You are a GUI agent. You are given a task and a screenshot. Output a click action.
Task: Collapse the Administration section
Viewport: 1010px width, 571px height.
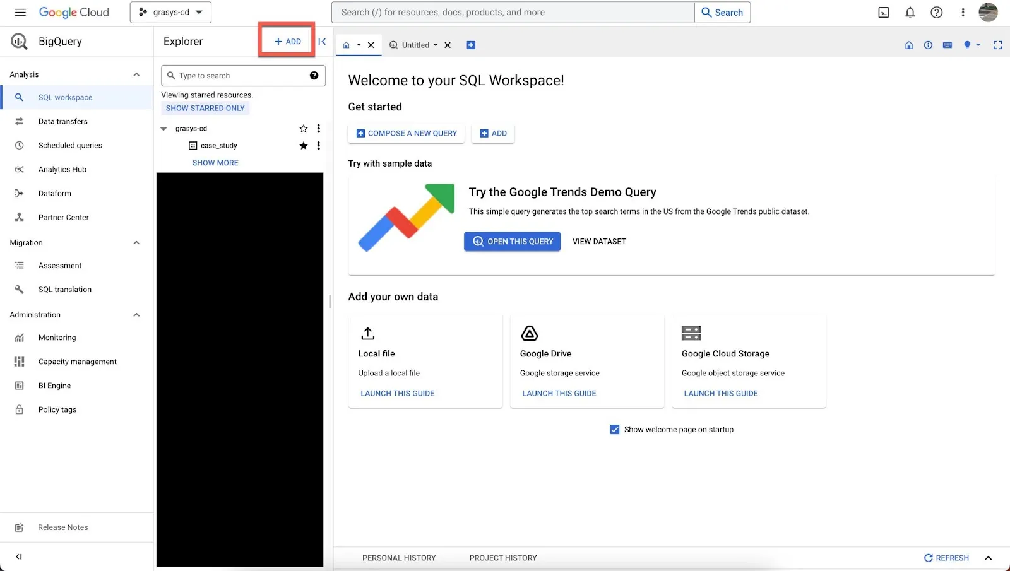[136, 315]
